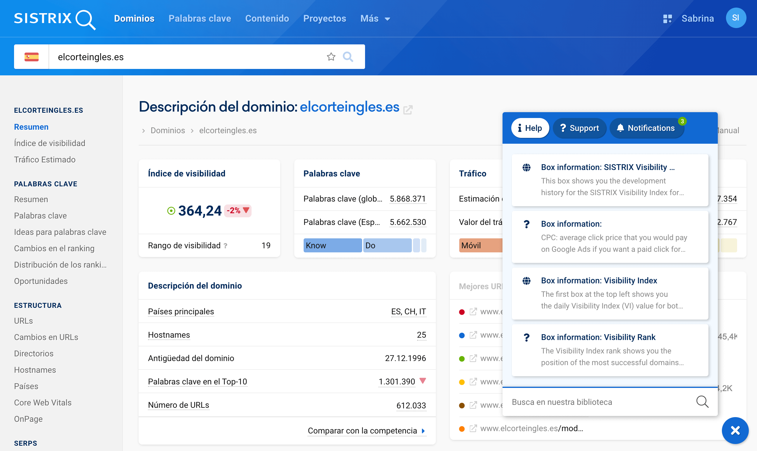
Task: Open Cambios en URLs in sidebar
Action: click(46, 337)
